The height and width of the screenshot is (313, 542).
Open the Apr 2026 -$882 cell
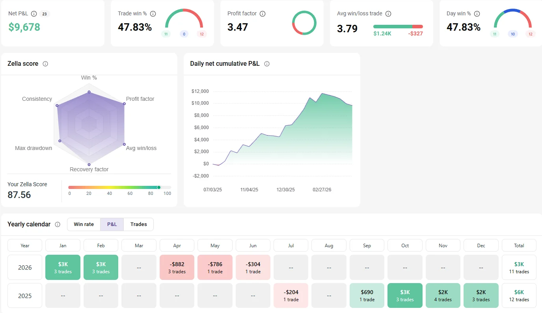[177, 267]
